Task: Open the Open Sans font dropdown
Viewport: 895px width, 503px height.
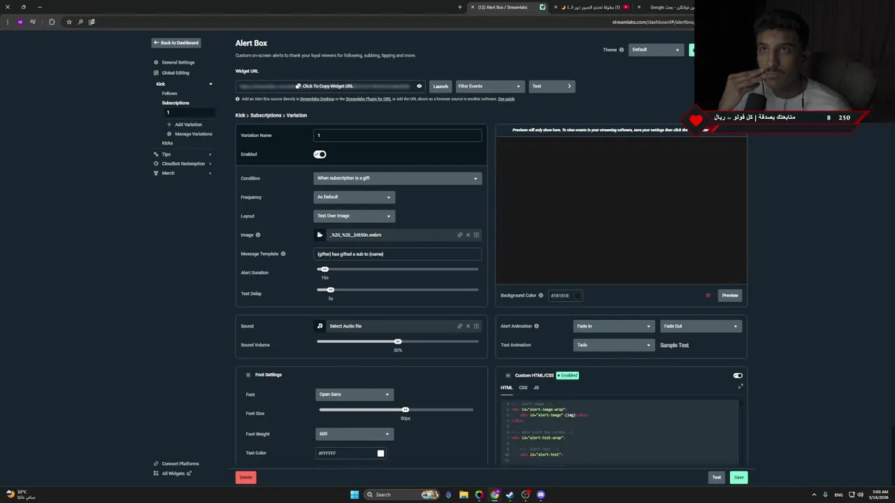Action: click(354, 395)
